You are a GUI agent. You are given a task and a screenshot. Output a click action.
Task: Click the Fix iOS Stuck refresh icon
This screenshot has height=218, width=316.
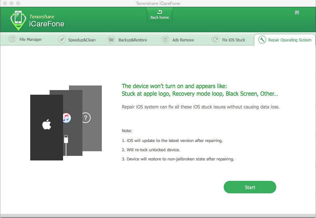(215, 40)
